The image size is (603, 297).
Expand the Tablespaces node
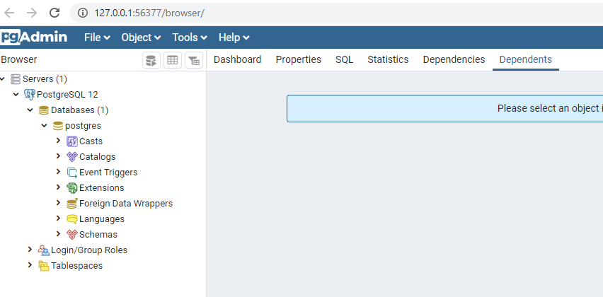(30, 264)
